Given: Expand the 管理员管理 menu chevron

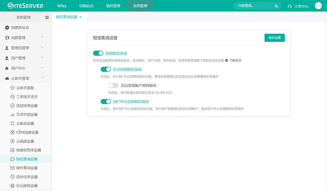Looking at the screenshot, I should coord(42,48).
